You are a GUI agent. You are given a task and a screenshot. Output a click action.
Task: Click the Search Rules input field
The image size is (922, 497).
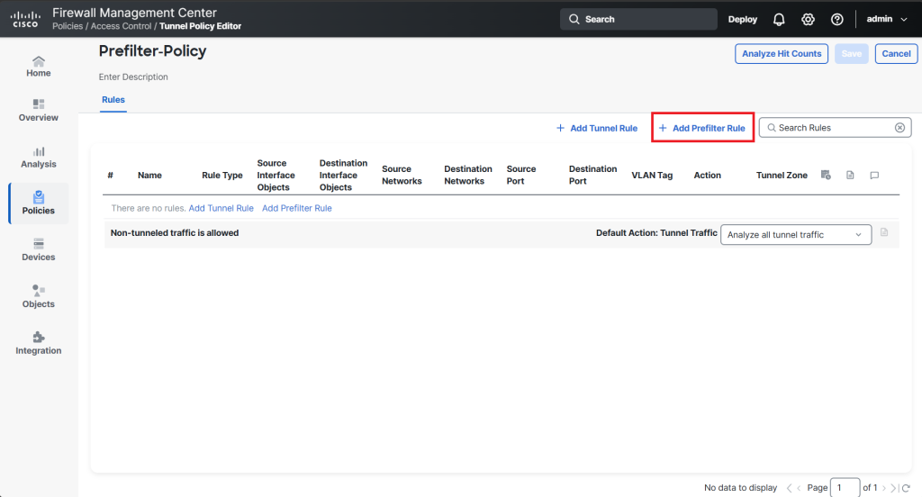[835, 128]
